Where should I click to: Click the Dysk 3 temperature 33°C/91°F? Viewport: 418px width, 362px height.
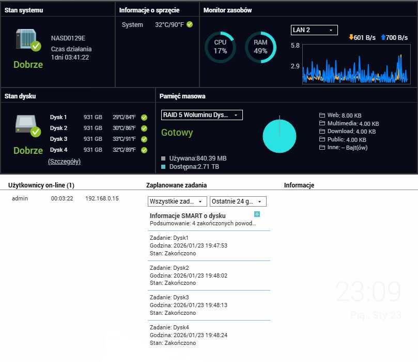[124, 139]
